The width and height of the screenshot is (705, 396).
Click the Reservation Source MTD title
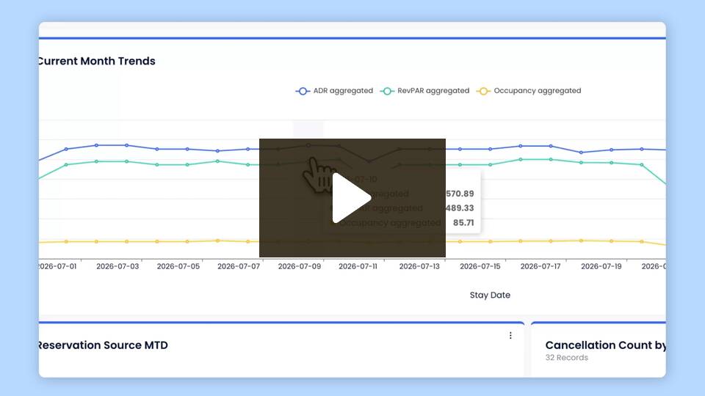click(x=103, y=345)
